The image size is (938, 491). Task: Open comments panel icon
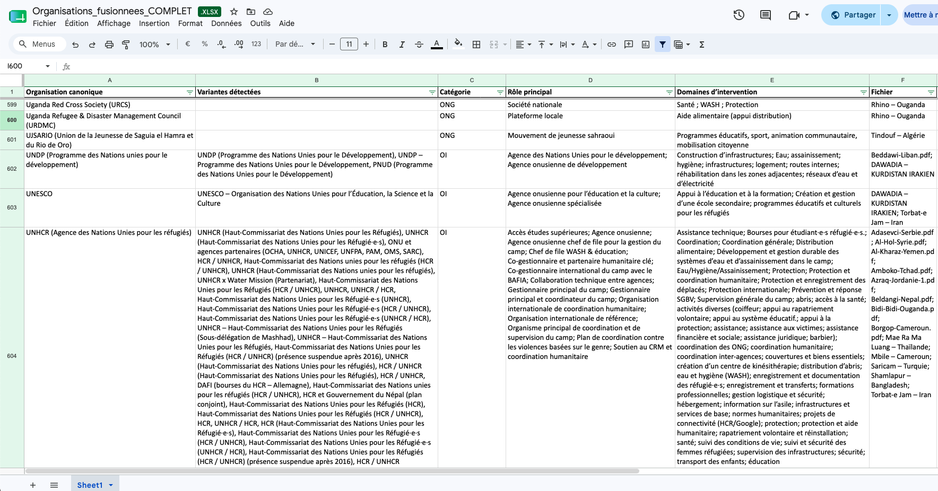click(x=766, y=15)
